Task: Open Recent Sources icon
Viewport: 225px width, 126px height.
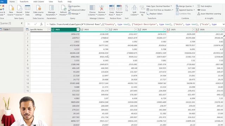Action: [x=19, y=8]
